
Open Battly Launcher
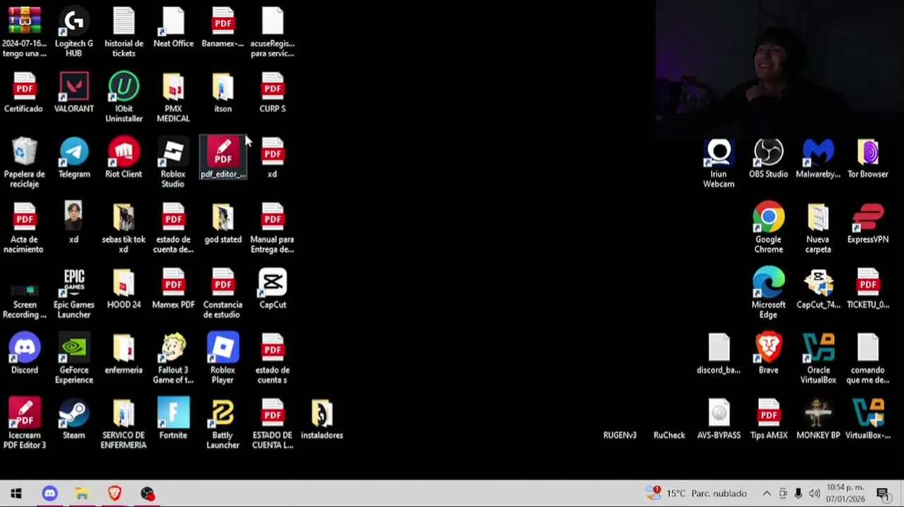(222, 424)
